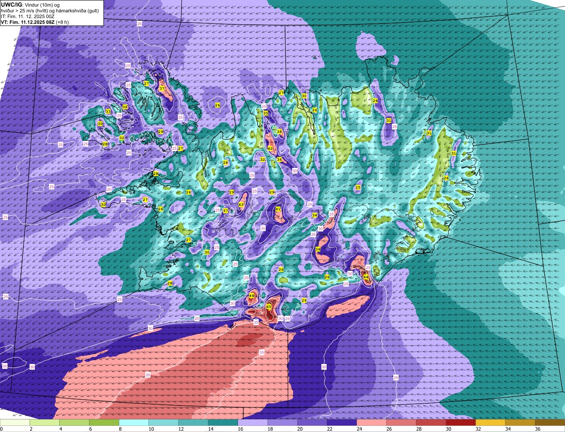
Task: Select the yellow gust label 45
Action: pyautogui.click(x=269, y=307)
